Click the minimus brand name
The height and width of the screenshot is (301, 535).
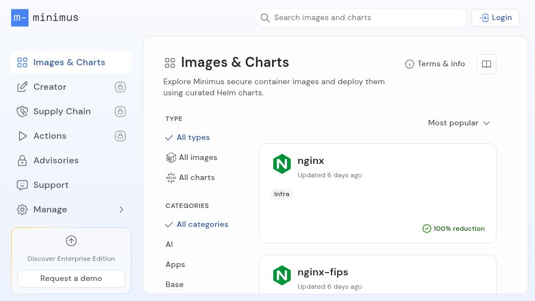pyautogui.click(x=56, y=18)
